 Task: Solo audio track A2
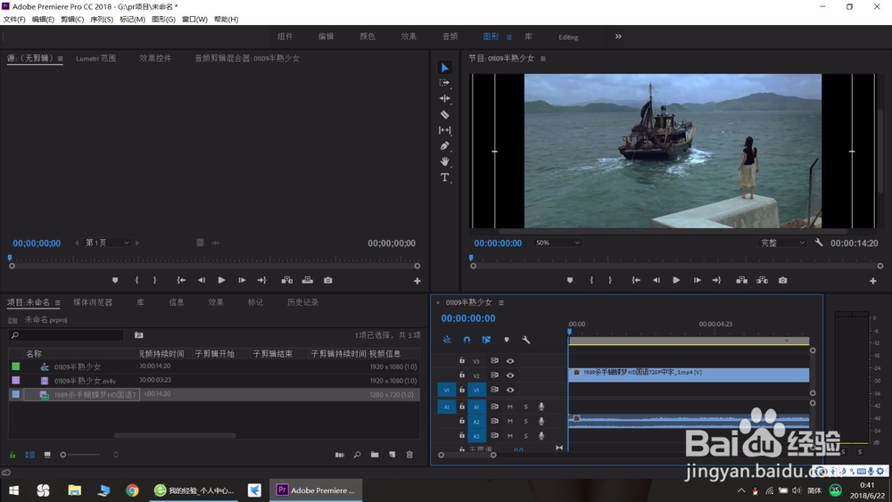(525, 421)
